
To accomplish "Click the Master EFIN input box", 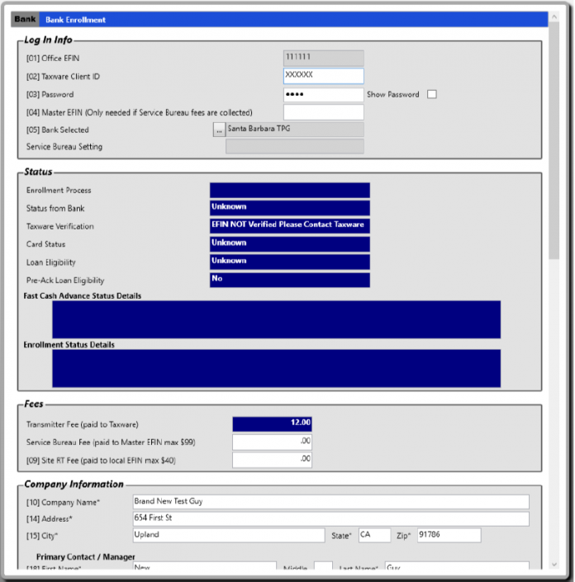I will [x=323, y=112].
